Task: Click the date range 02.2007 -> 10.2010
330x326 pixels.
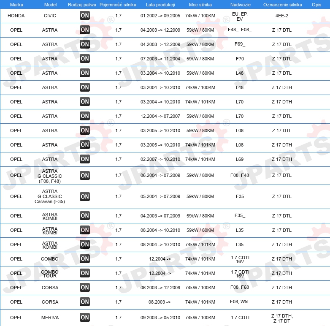Action: tap(160, 159)
